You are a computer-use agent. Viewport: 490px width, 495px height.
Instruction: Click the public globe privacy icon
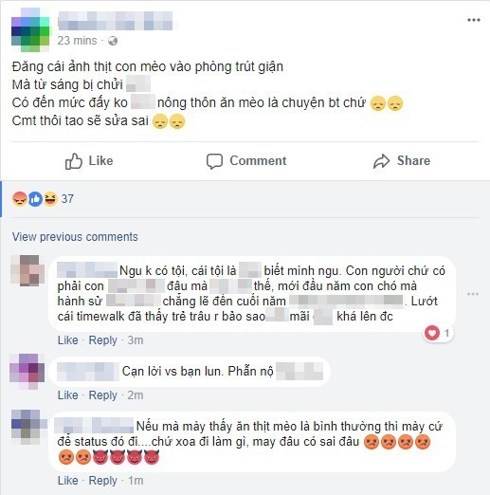tap(113, 41)
